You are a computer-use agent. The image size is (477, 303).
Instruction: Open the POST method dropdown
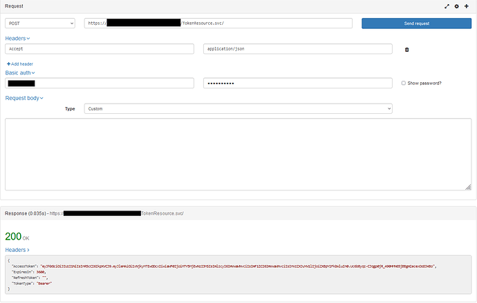click(x=40, y=23)
